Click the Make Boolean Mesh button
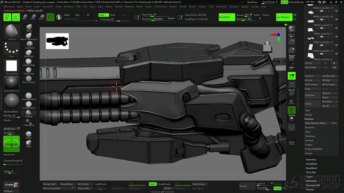Viewport: 344px width, 193px height. pyautogui.click(x=315, y=123)
